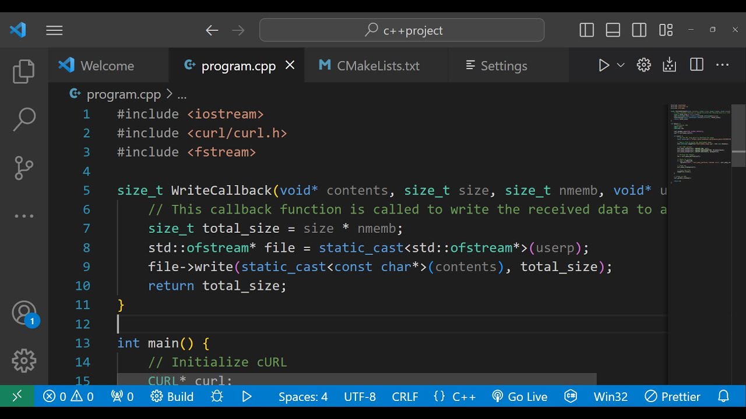Open the Source Control view
Image resolution: width=746 pixels, height=419 pixels.
[x=24, y=168]
